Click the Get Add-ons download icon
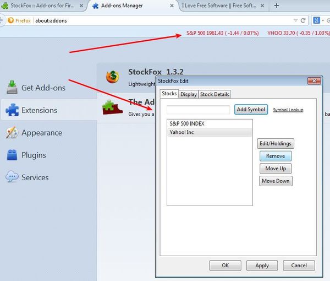This screenshot has width=330, height=281. 12,87
